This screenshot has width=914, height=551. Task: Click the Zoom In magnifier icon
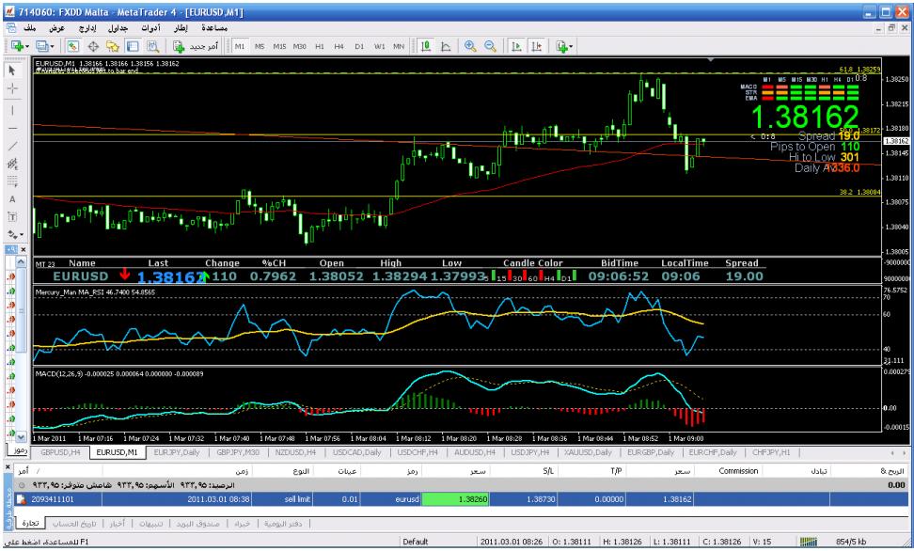[470, 45]
